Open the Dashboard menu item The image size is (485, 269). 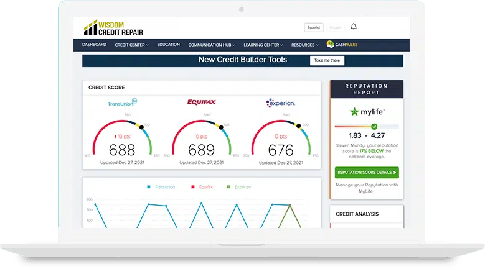[94, 45]
